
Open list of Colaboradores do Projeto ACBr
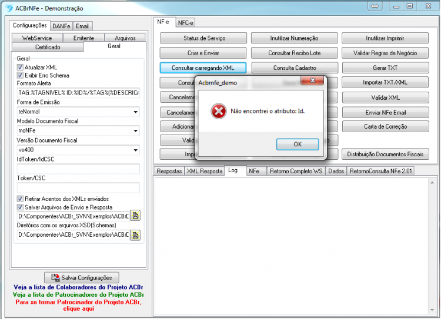click(x=78, y=287)
